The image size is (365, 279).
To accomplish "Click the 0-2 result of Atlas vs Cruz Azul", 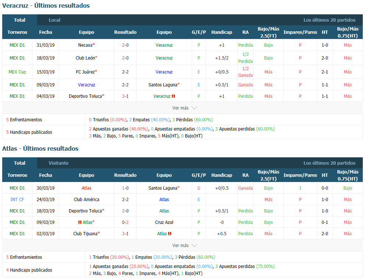I will click(125, 222).
